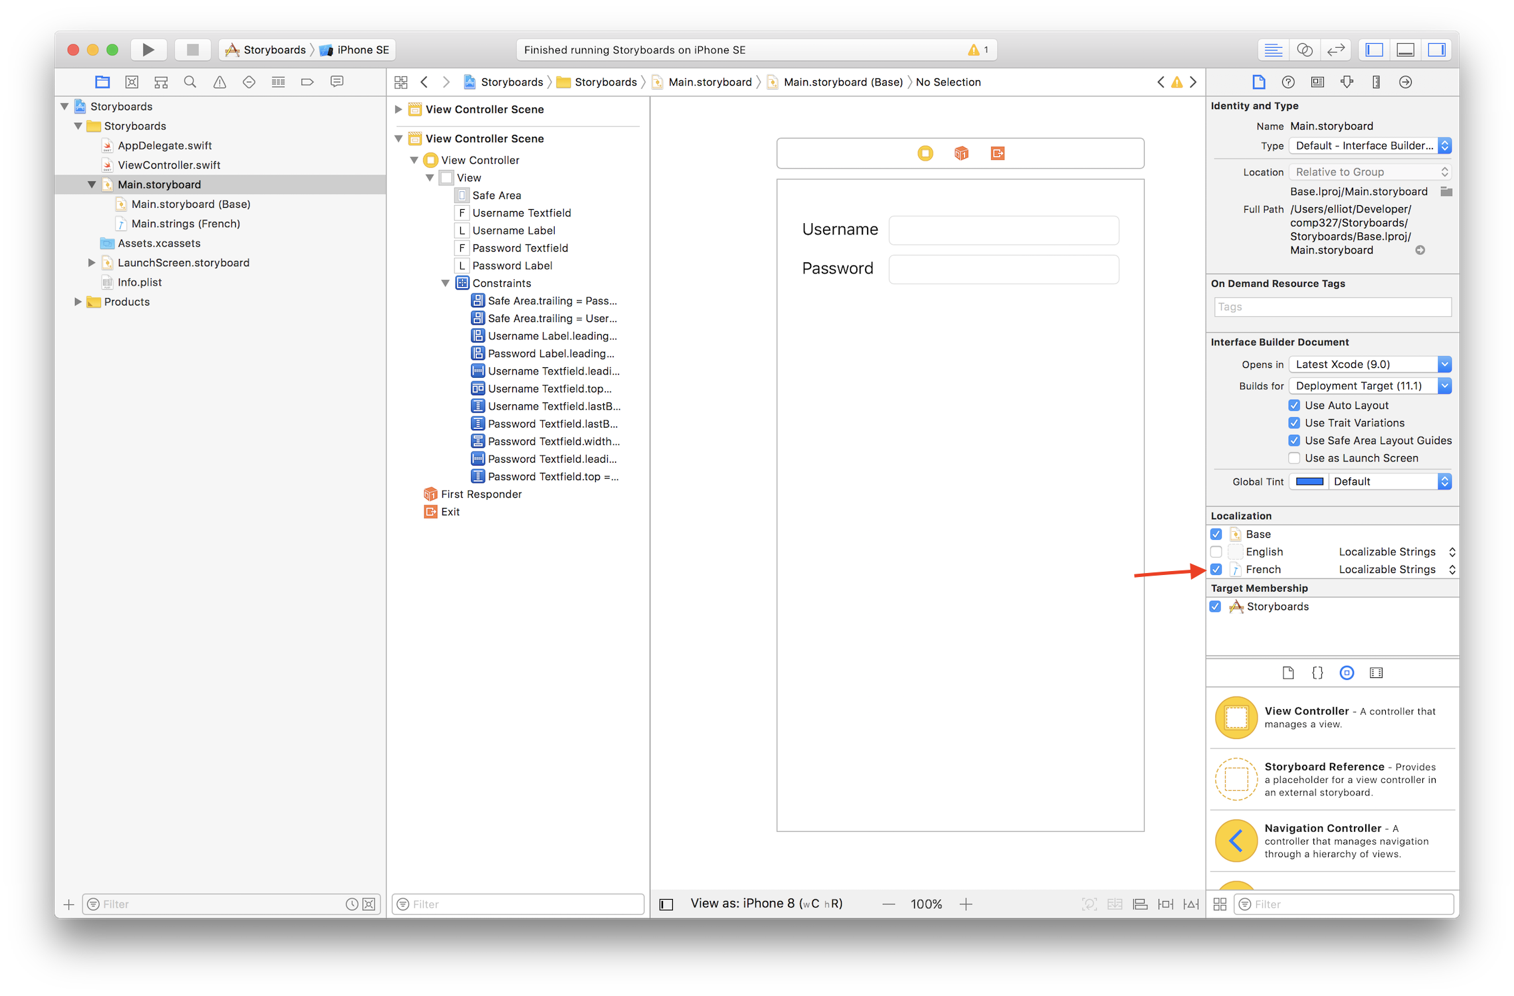Open the Size inspector
1514x996 pixels.
coord(1376,82)
